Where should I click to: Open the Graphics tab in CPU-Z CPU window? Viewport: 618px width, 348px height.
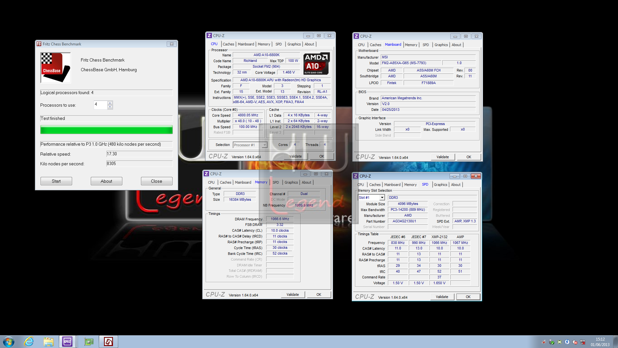tap(294, 44)
